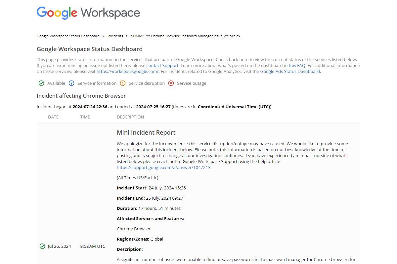The height and width of the screenshot is (264, 397).
Task: Click the green check icon beside Jul 26, 2024
Action: (42, 246)
